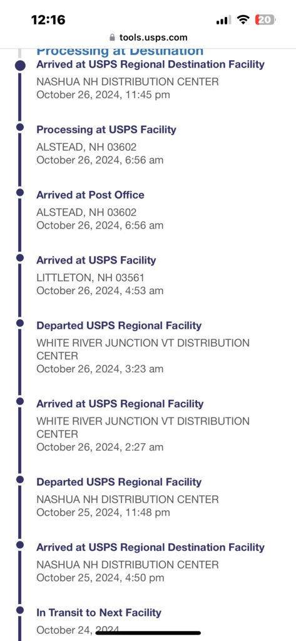Tap the Wi-Fi status icon
This screenshot has height=641, width=296.
[244, 19]
